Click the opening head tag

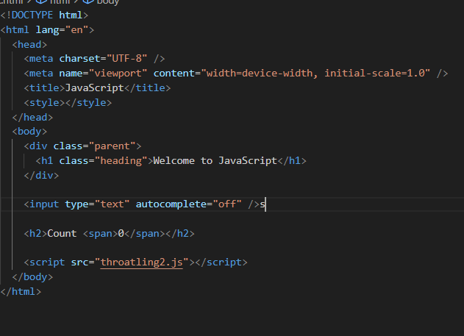29,44
